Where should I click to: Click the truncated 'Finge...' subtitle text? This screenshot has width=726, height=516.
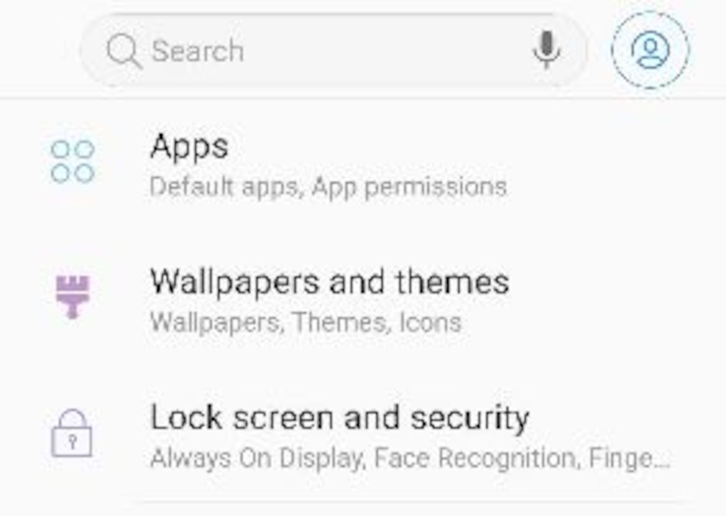coord(629,459)
